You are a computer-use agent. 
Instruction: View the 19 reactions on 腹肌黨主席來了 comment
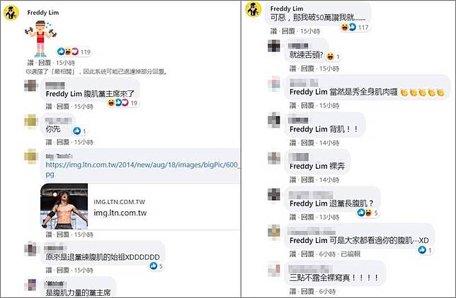click(x=122, y=102)
